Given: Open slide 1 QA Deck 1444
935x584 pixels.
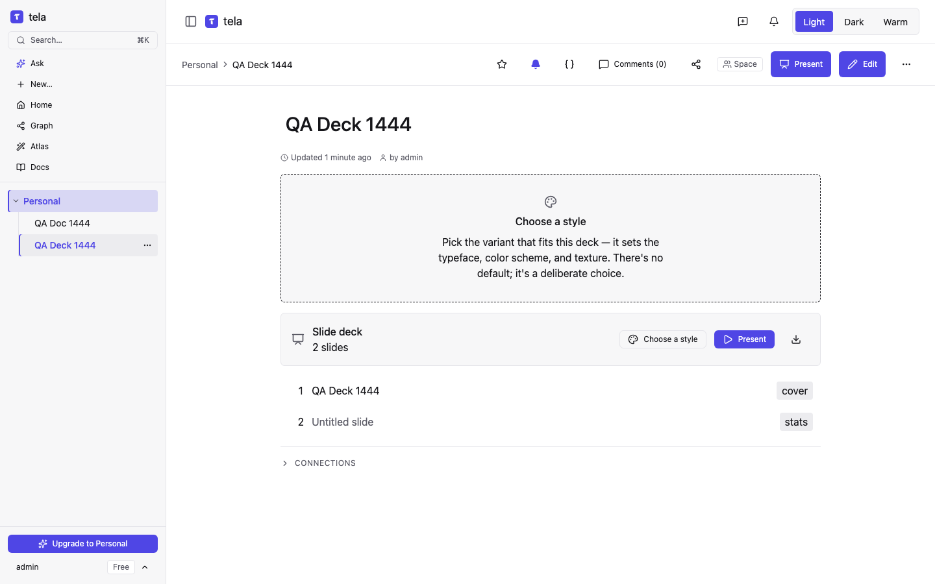Looking at the screenshot, I should [551, 391].
